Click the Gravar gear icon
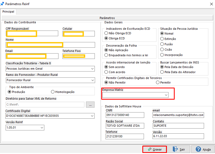The height and width of the screenshot is (154, 215). [x=149, y=149]
